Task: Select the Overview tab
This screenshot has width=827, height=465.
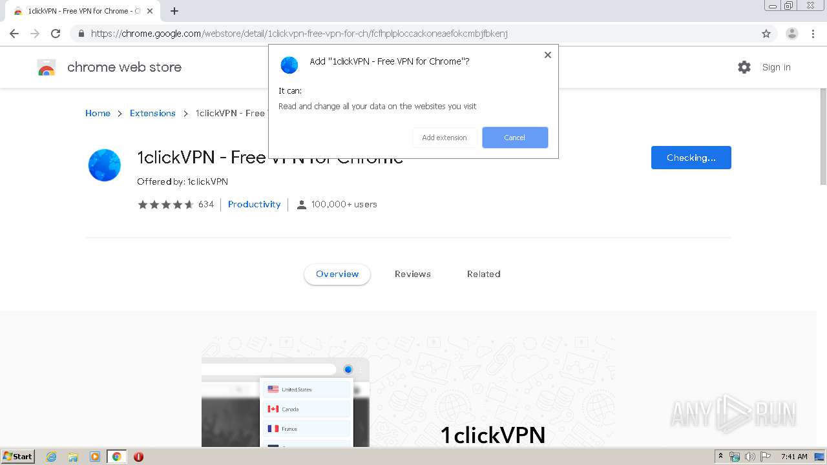Action: click(337, 274)
